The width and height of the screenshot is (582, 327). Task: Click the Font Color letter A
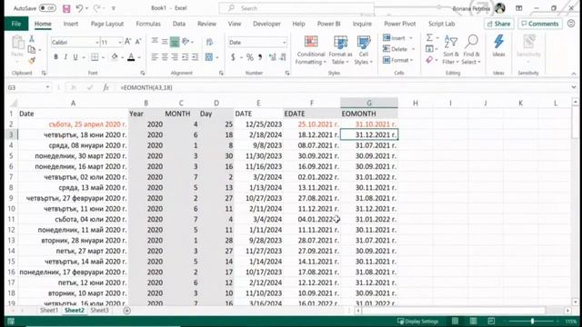click(x=131, y=57)
